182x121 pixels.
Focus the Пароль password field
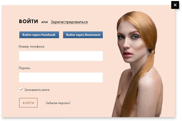pyautogui.click(x=61, y=77)
